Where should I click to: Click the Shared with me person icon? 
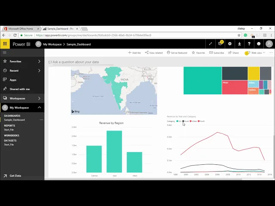click(x=5, y=89)
